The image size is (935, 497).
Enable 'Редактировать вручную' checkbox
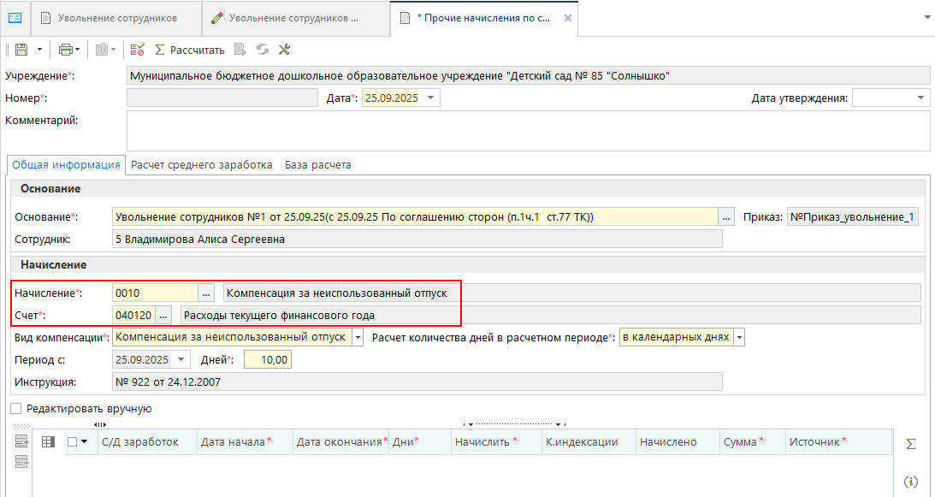[16, 409]
